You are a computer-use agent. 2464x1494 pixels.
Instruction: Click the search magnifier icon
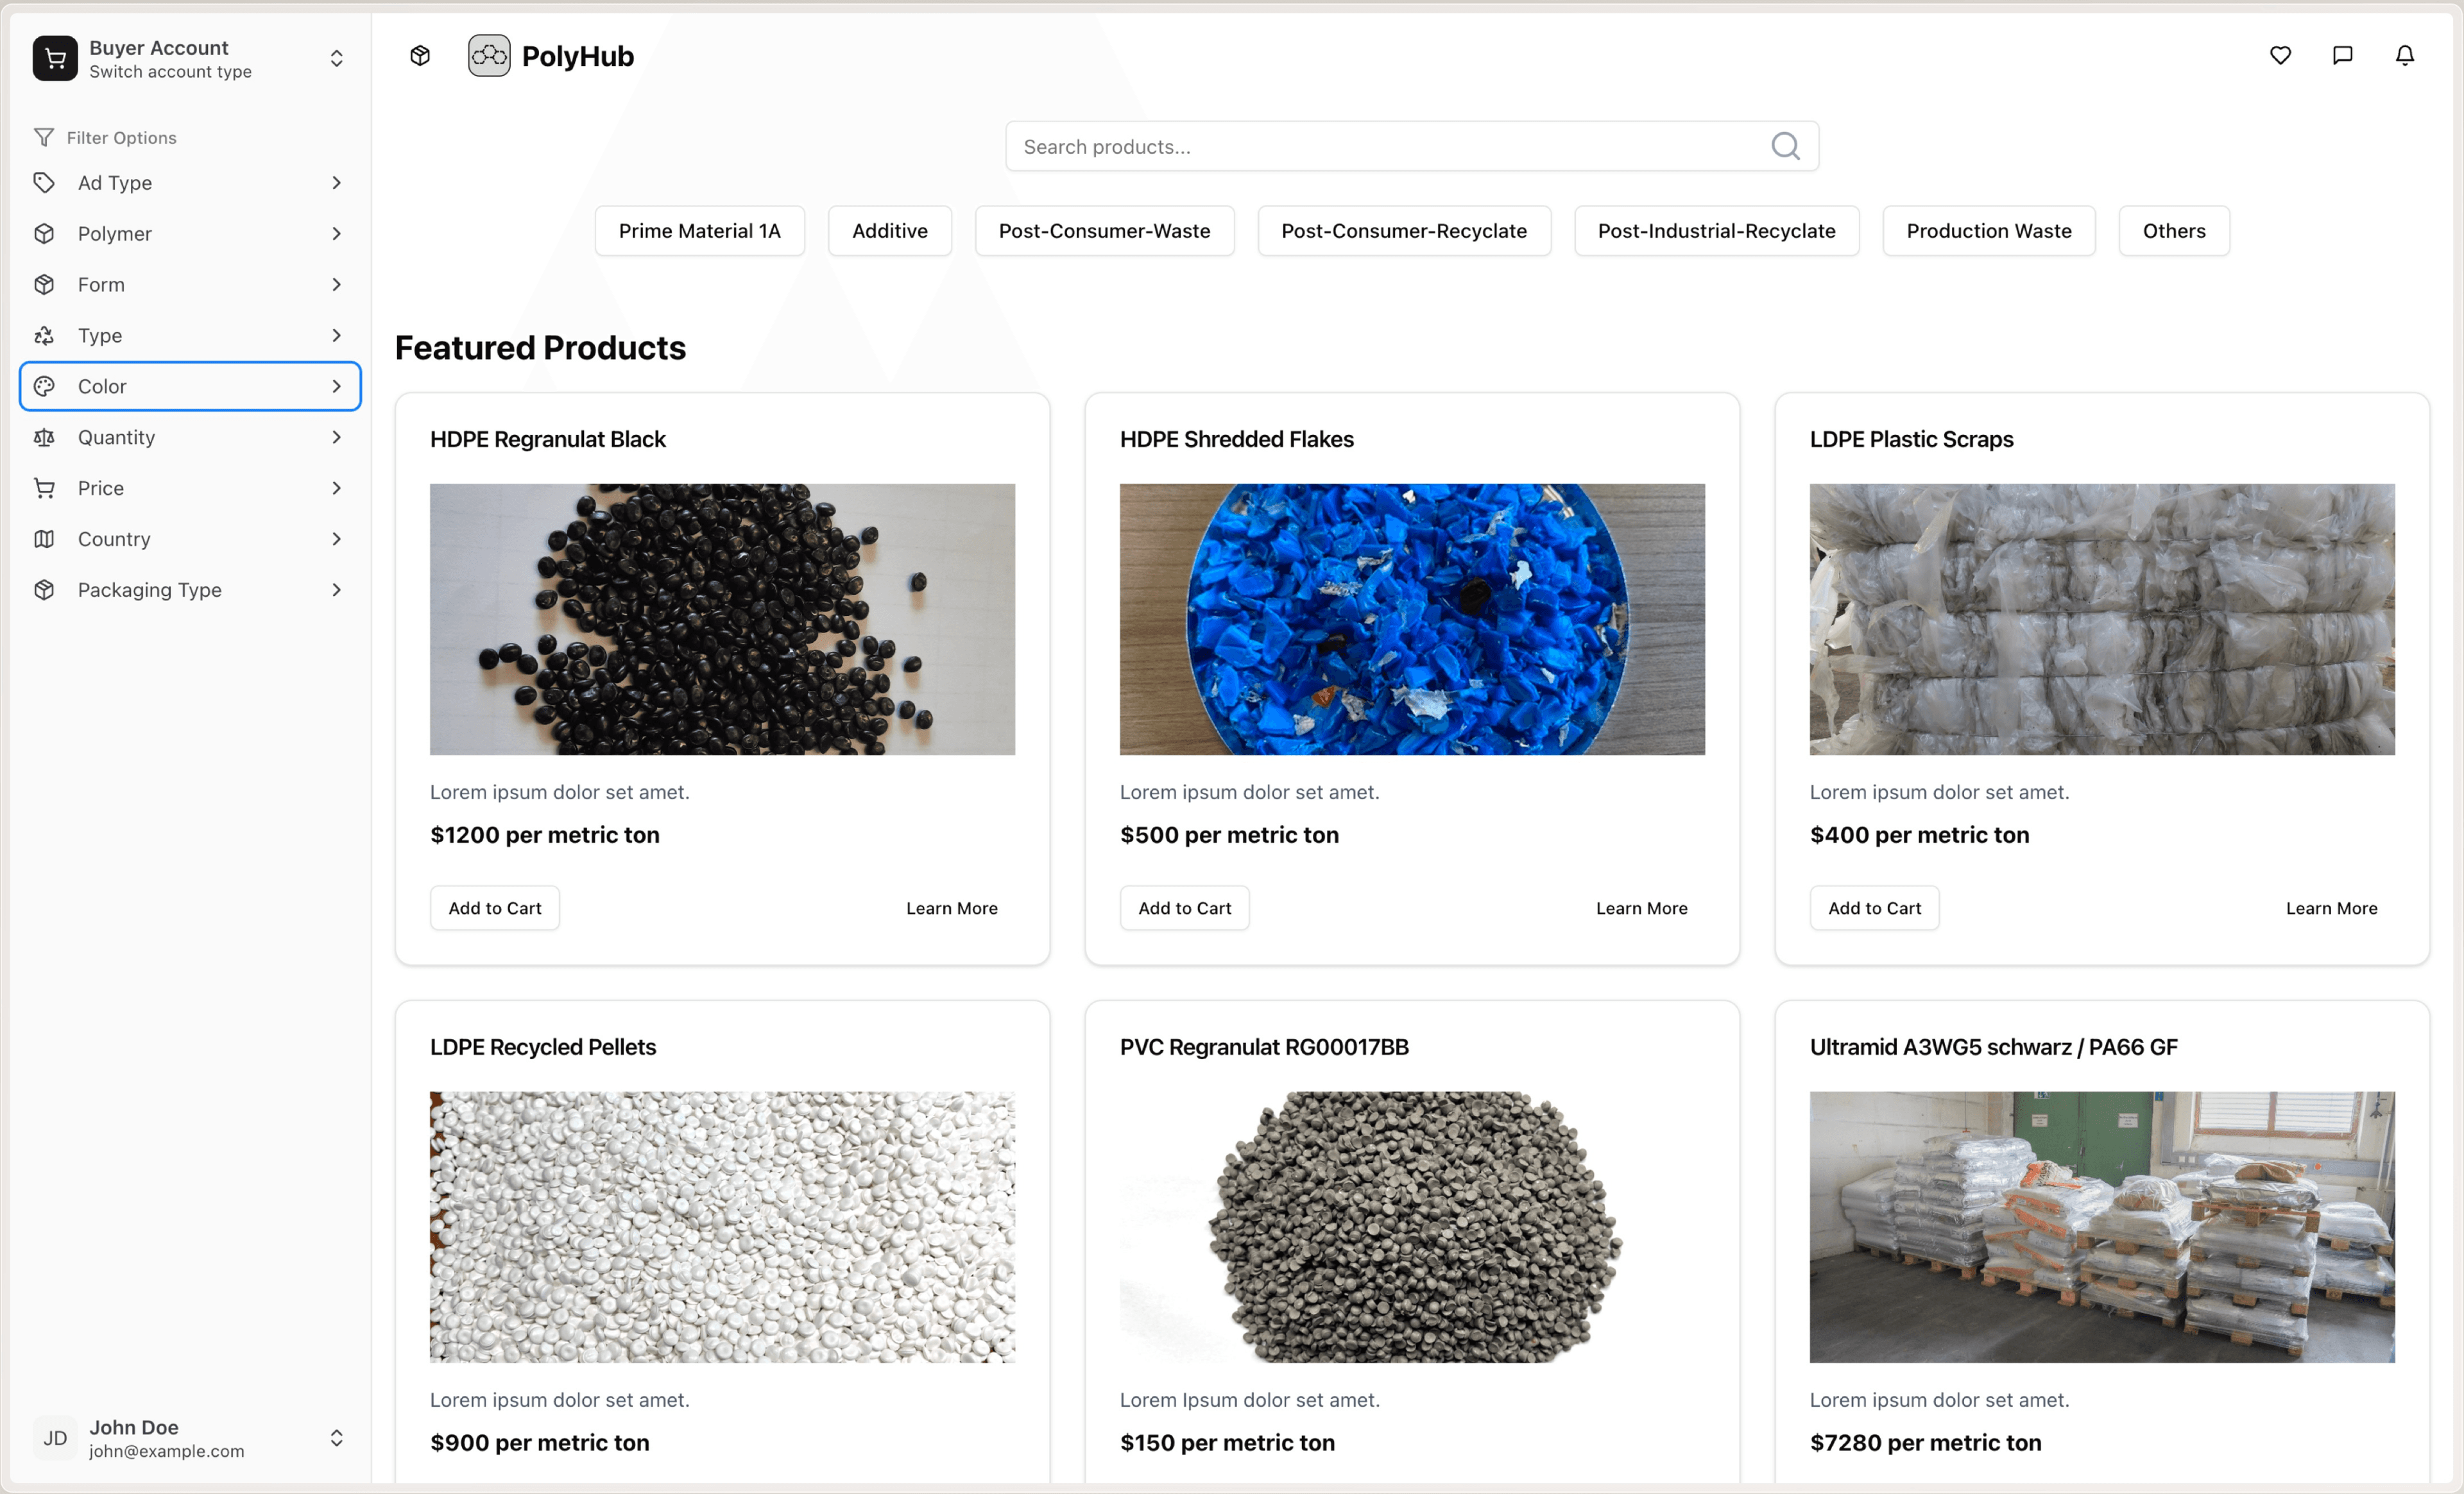[x=1786, y=146]
